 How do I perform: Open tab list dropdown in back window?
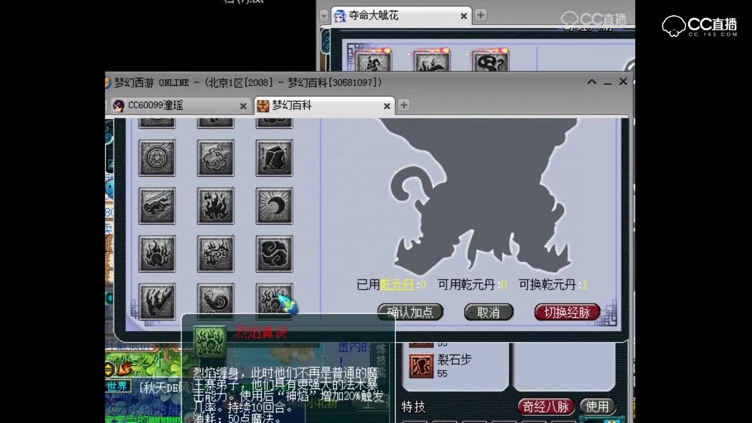[x=324, y=16]
